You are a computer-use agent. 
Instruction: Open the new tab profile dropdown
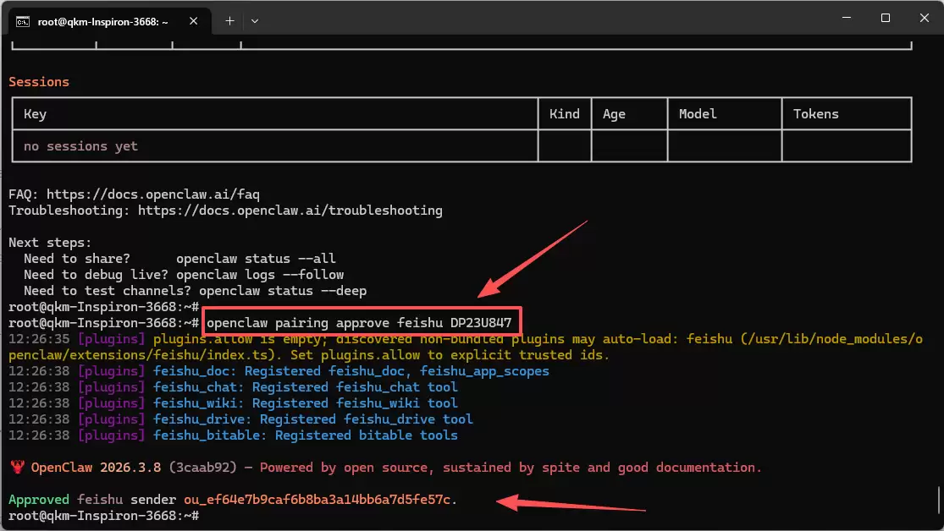[x=255, y=21]
